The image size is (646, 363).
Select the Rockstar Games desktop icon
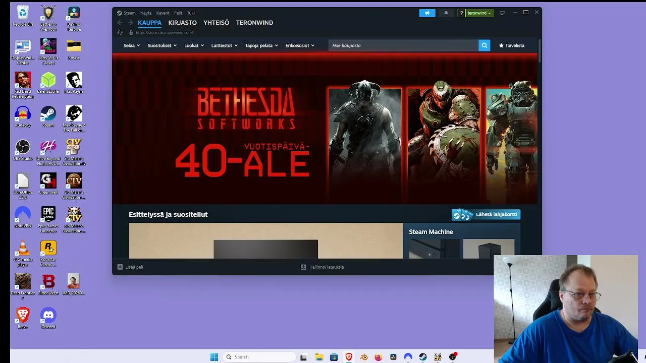[x=48, y=253]
